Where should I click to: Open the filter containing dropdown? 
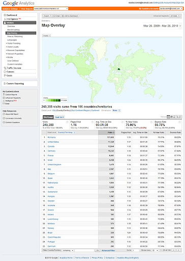68,250
